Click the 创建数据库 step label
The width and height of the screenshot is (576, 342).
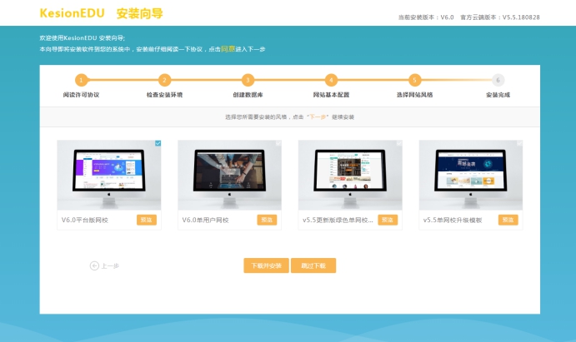click(248, 95)
